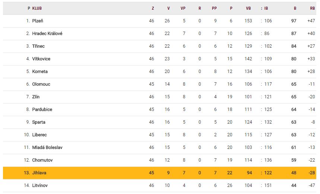Open Olomouc from the table
This screenshot has height=194, width=320.
tap(41, 84)
